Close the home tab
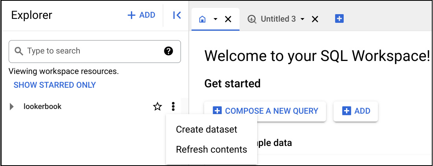 pos(228,19)
